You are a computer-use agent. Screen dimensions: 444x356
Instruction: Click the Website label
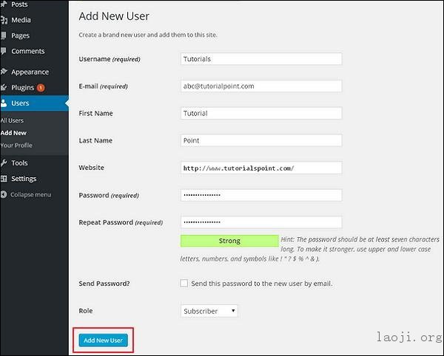coord(92,168)
